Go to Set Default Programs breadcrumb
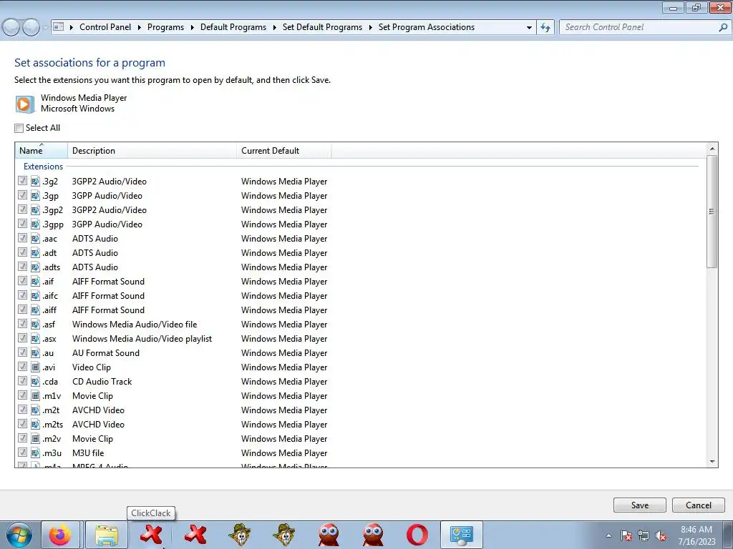This screenshot has width=733, height=549. [x=322, y=27]
